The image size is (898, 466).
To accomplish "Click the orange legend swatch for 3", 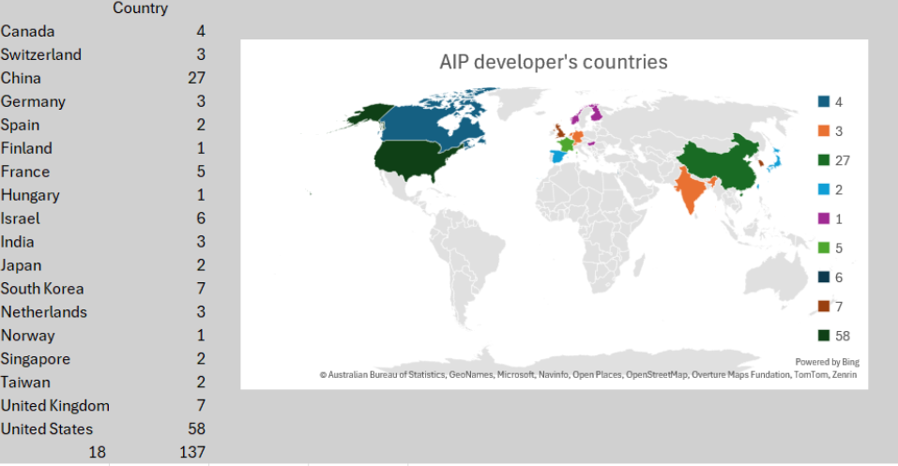I will pyautogui.click(x=823, y=131).
